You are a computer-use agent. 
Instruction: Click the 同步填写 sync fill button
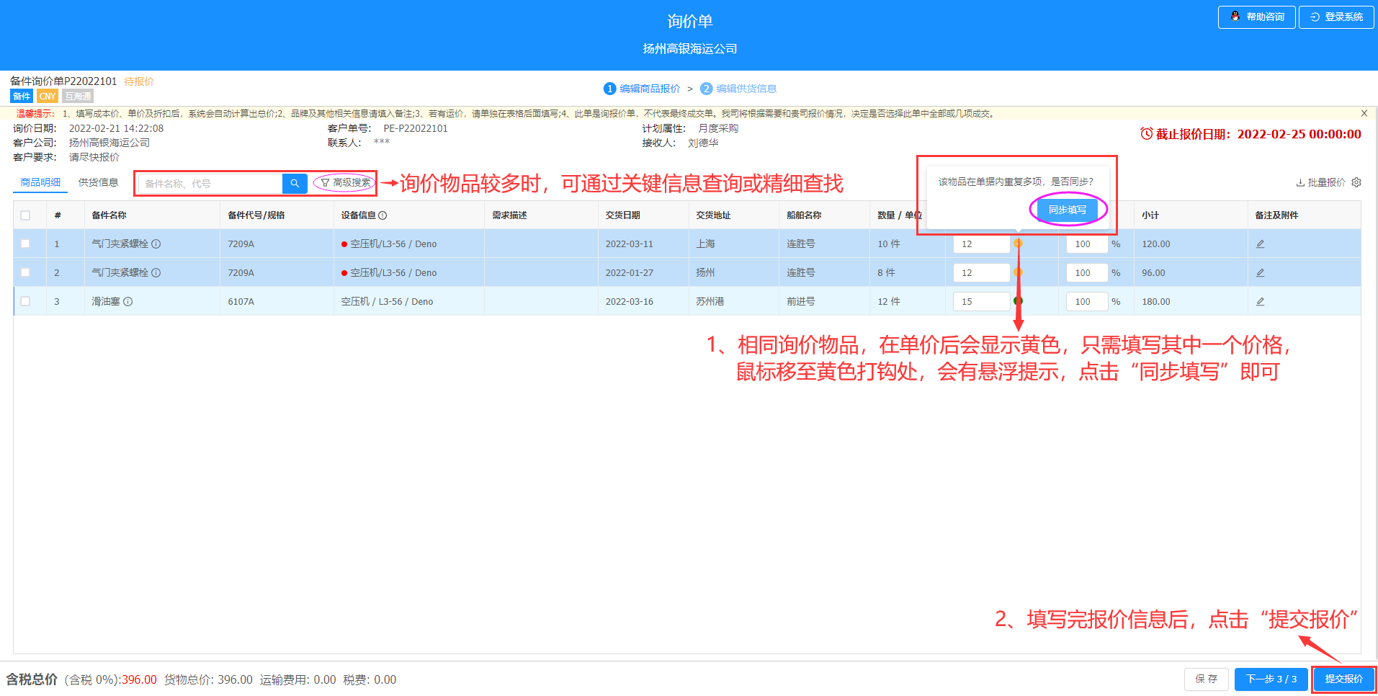pyautogui.click(x=1068, y=210)
